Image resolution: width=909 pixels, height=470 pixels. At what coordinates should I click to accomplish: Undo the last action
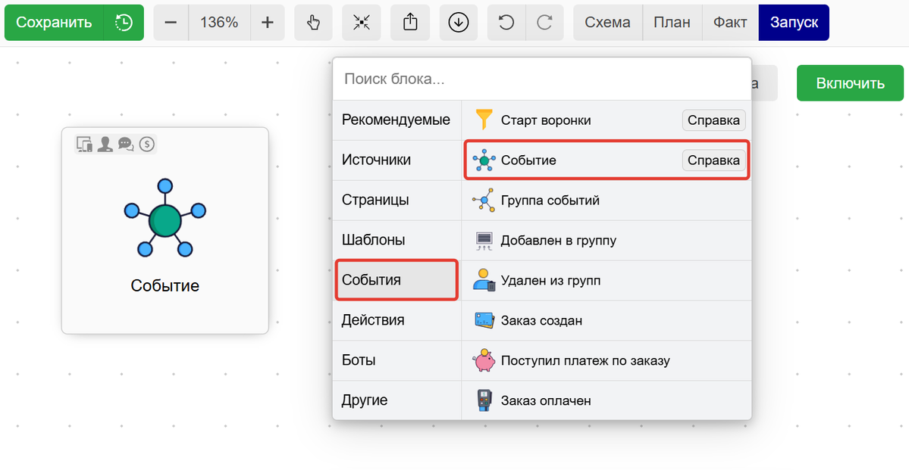coord(506,23)
